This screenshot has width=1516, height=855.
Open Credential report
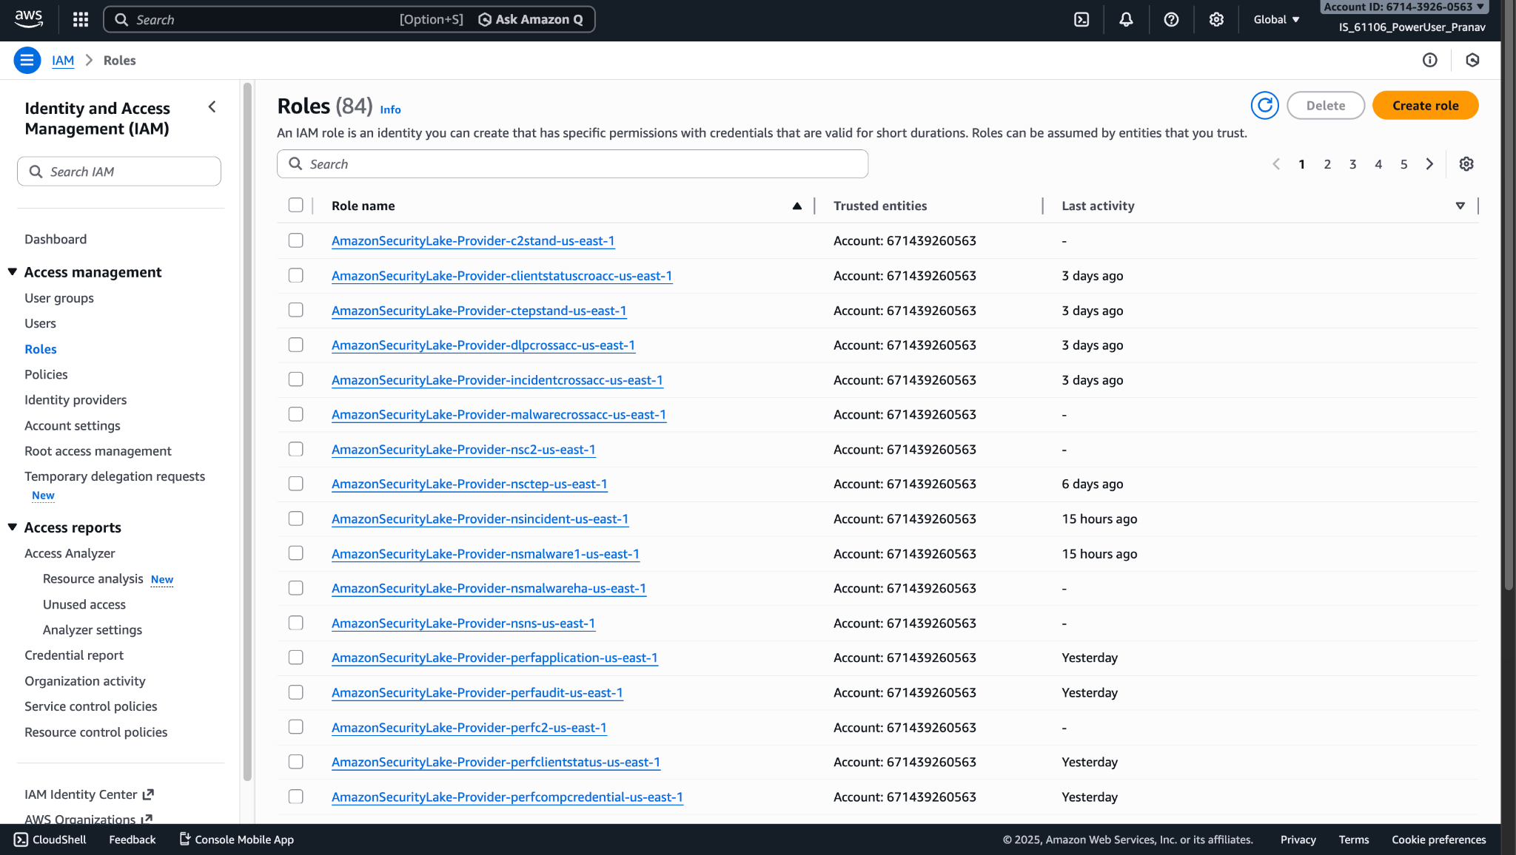click(x=74, y=655)
